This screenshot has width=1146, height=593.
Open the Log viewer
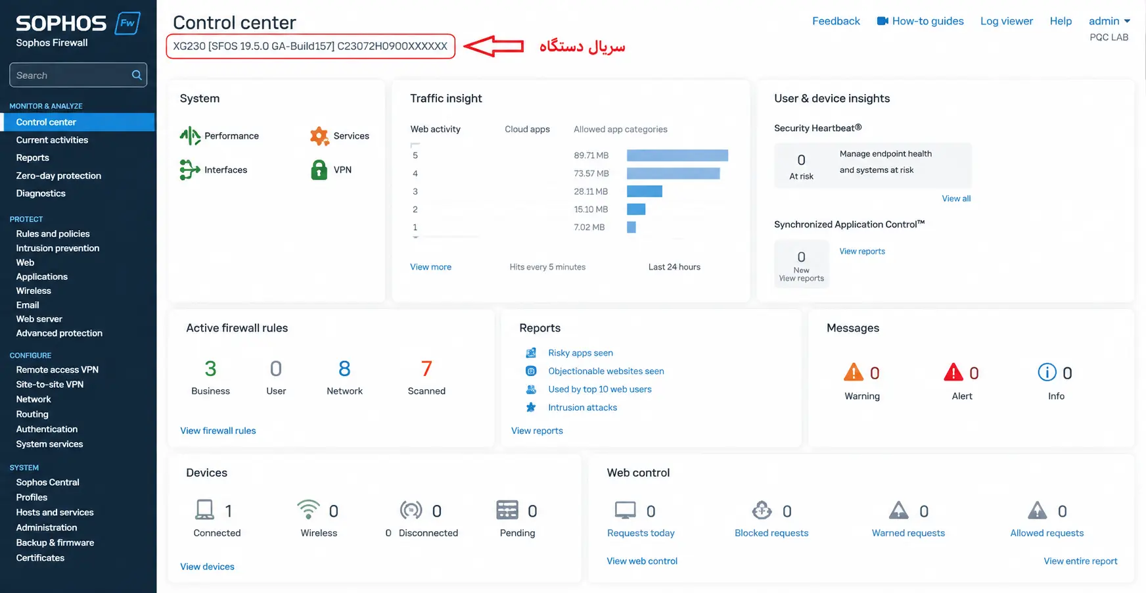click(x=1007, y=21)
